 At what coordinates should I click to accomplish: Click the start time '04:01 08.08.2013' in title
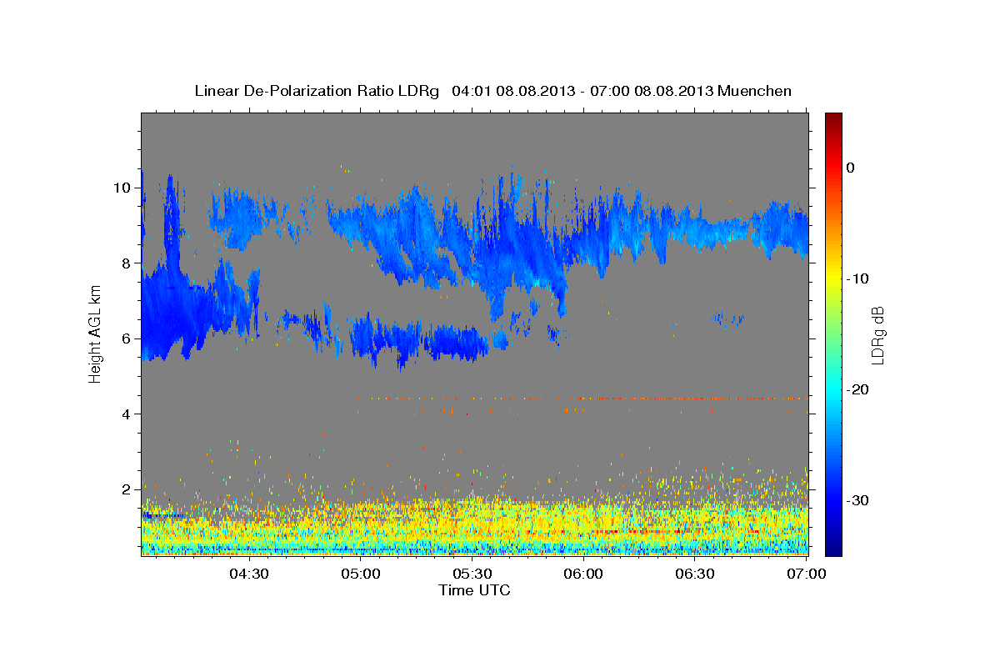pos(512,91)
